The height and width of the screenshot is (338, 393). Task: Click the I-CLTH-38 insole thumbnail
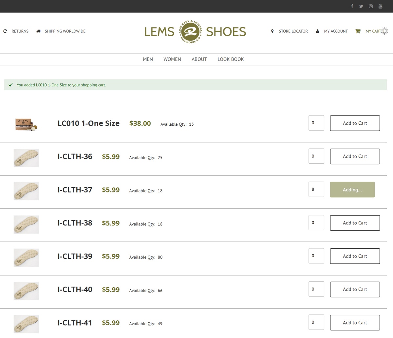[x=26, y=224]
